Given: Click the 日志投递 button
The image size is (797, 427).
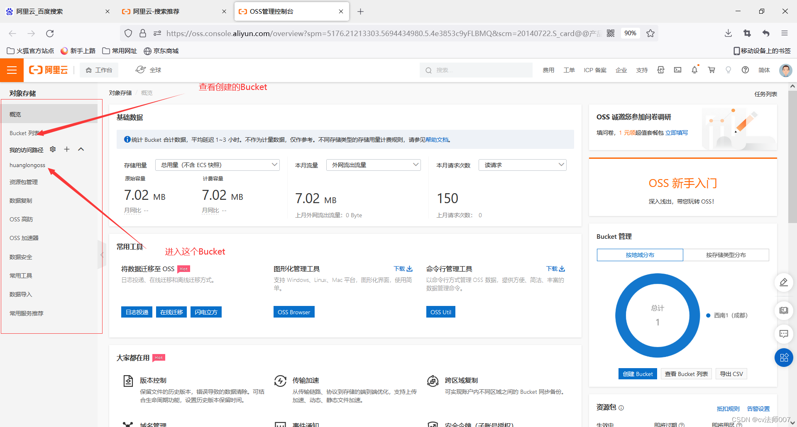Looking at the screenshot, I should point(137,312).
